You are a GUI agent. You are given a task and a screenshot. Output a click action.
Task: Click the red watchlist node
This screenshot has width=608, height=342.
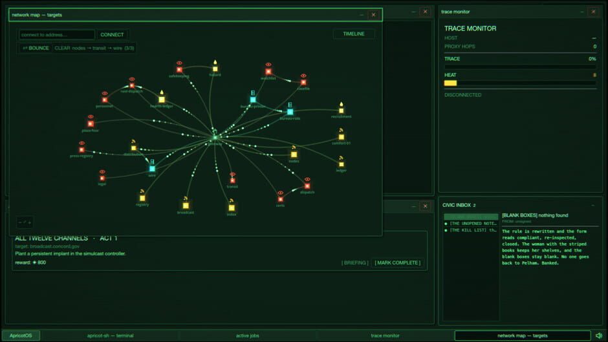coord(268,72)
